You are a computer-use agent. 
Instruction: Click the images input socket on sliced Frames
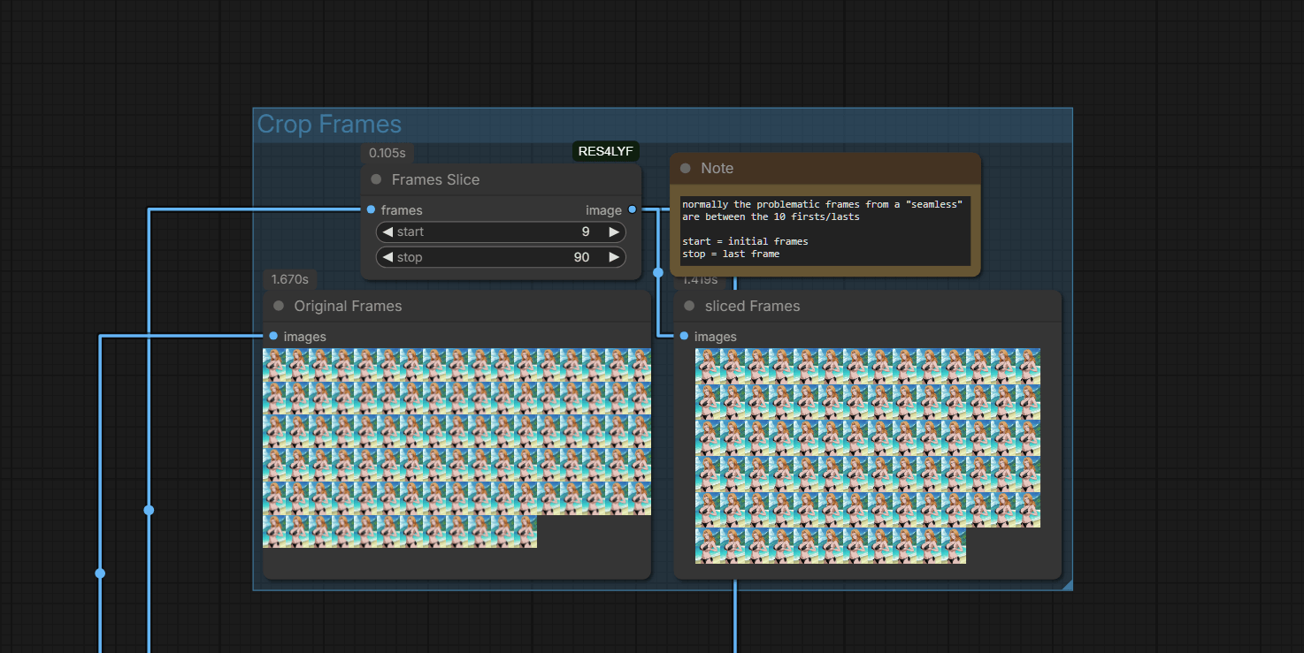coord(684,336)
